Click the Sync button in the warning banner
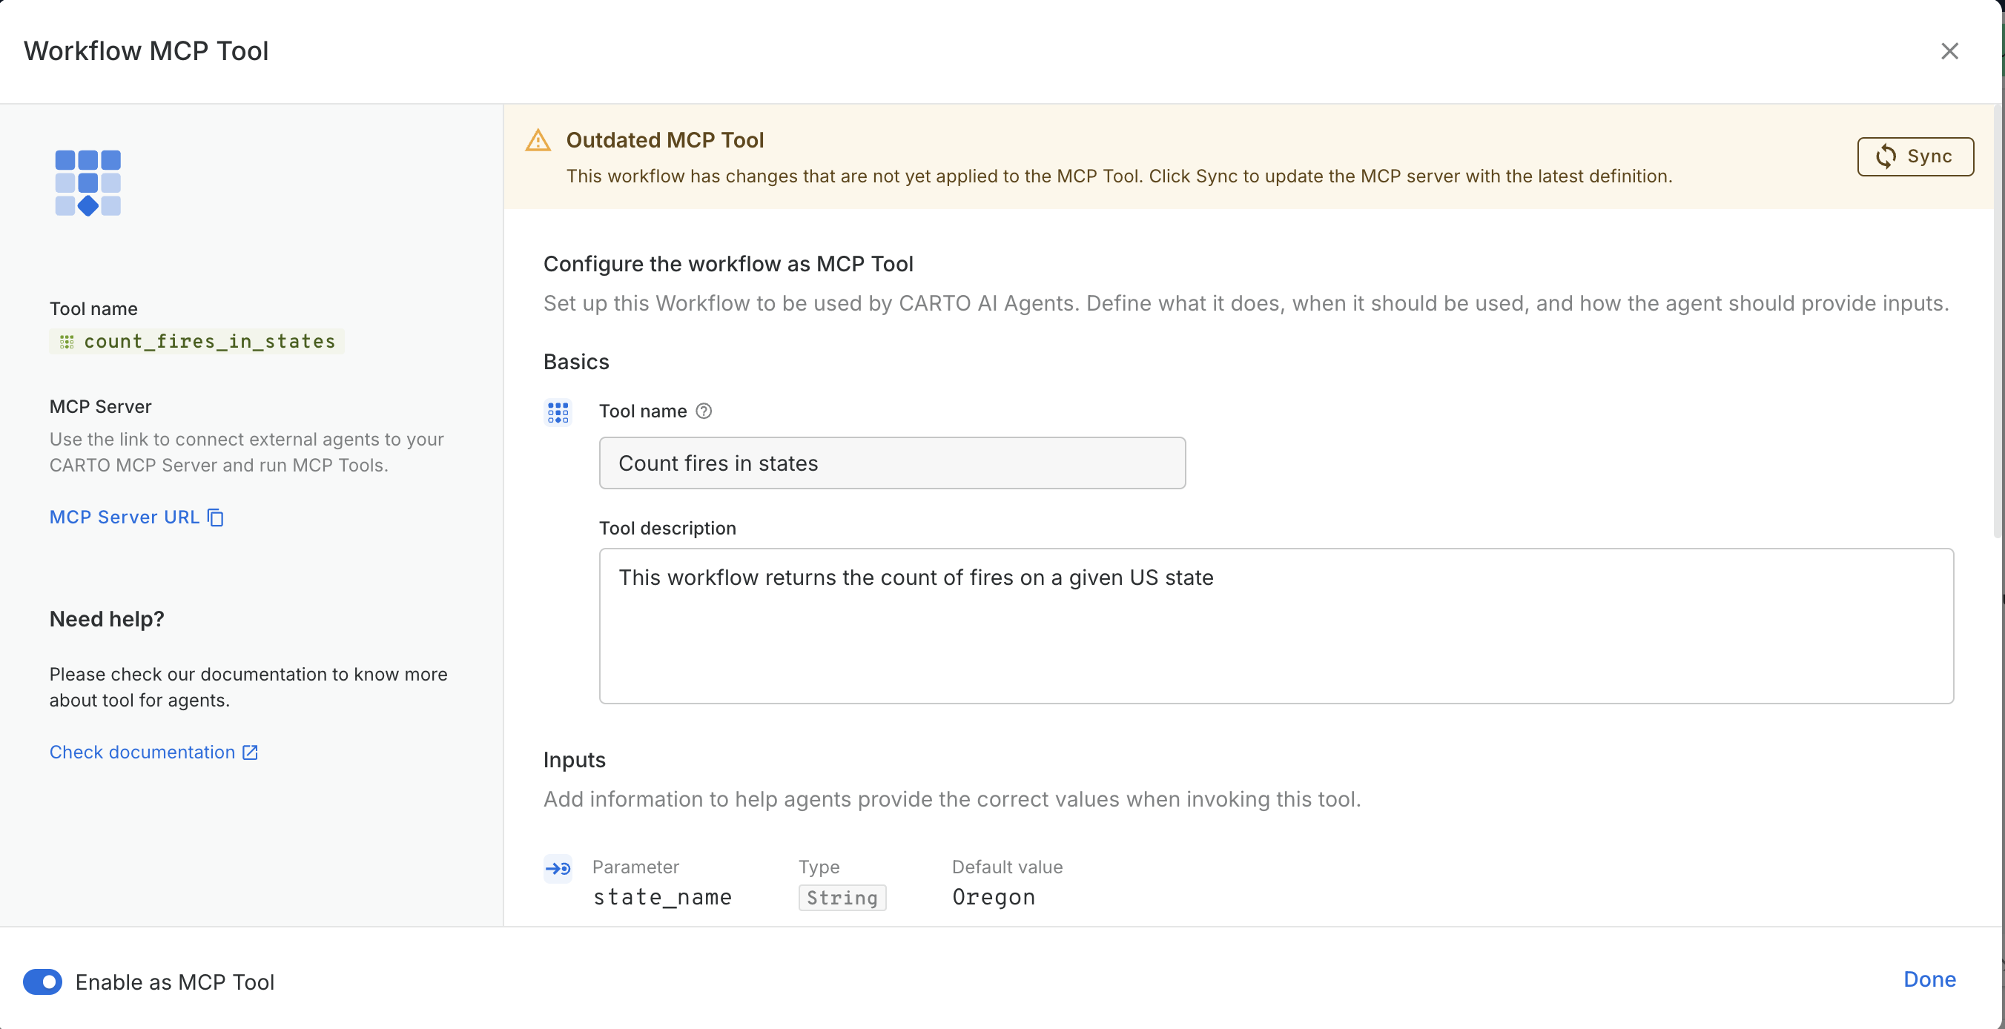 point(1914,156)
